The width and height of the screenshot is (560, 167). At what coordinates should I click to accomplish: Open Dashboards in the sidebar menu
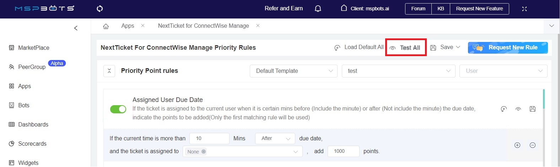[33, 124]
